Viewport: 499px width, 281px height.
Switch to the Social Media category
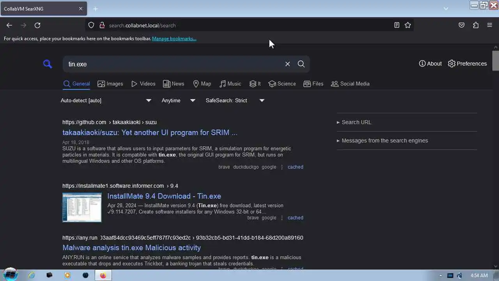point(350,84)
